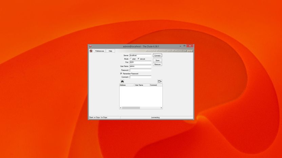Click the horizontal scrollbar left arrow

(121, 108)
